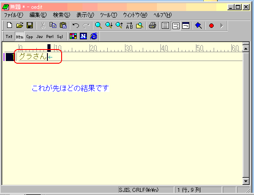Save the file with floppy icon
The width and height of the screenshot is (254, 195).
point(30,26)
